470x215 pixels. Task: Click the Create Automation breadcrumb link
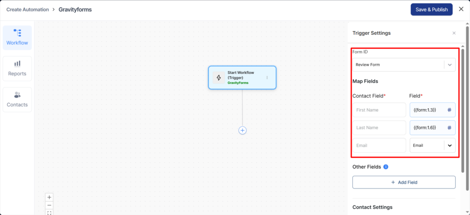pos(27,10)
